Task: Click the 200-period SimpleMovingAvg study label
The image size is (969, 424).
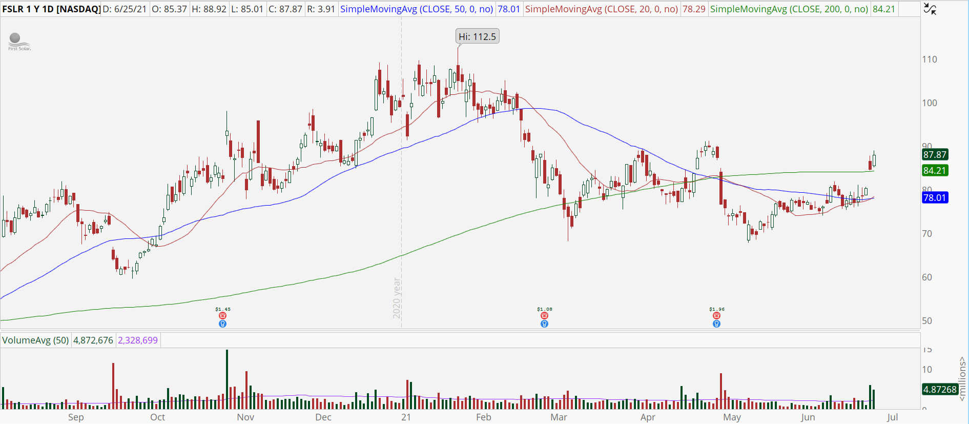Action: point(789,9)
